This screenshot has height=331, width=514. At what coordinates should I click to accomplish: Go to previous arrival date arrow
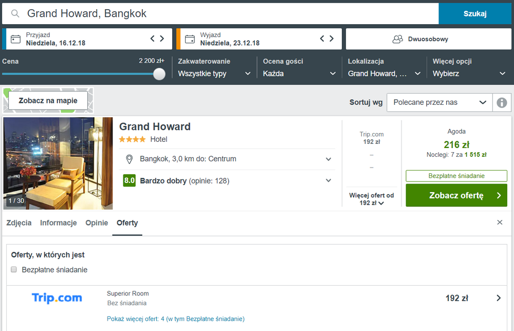pyautogui.click(x=153, y=39)
